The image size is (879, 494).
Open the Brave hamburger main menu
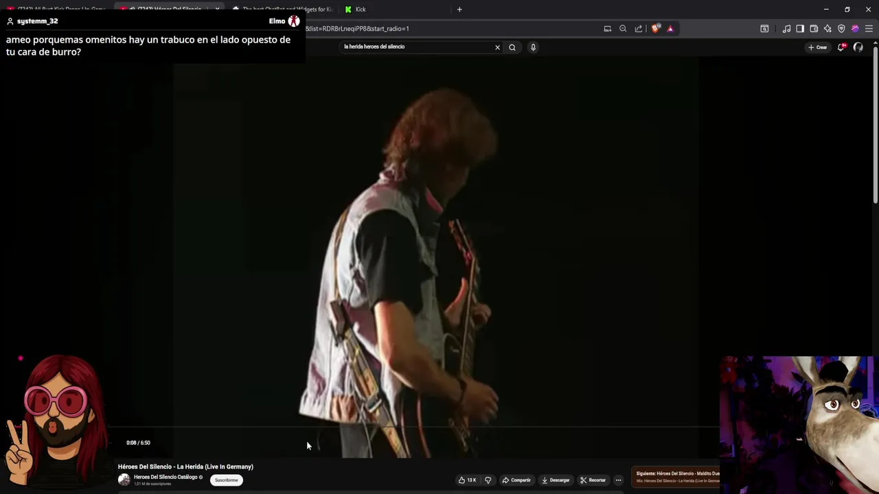(869, 29)
